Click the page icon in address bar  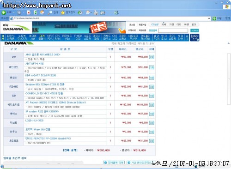point(12,18)
